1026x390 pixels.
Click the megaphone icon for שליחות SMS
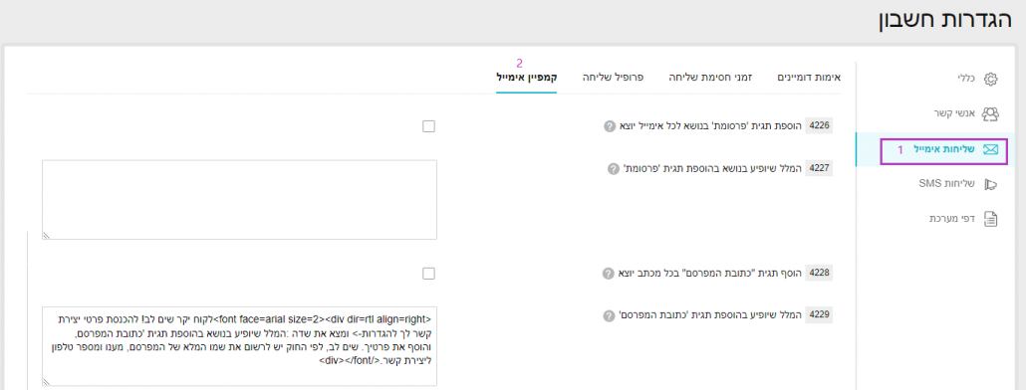point(991,185)
